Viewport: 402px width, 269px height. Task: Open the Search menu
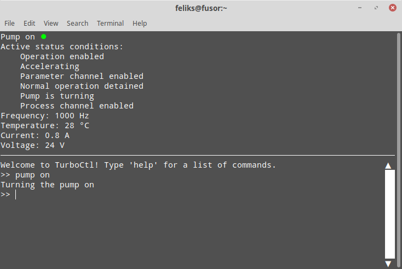(x=77, y=24)
